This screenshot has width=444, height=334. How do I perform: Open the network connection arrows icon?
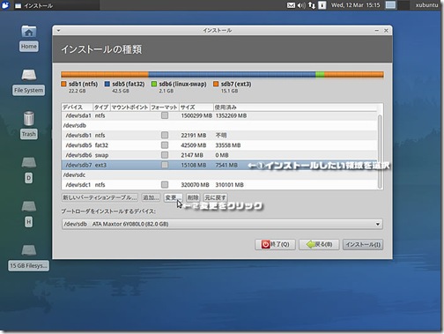[x=312, y=5]
